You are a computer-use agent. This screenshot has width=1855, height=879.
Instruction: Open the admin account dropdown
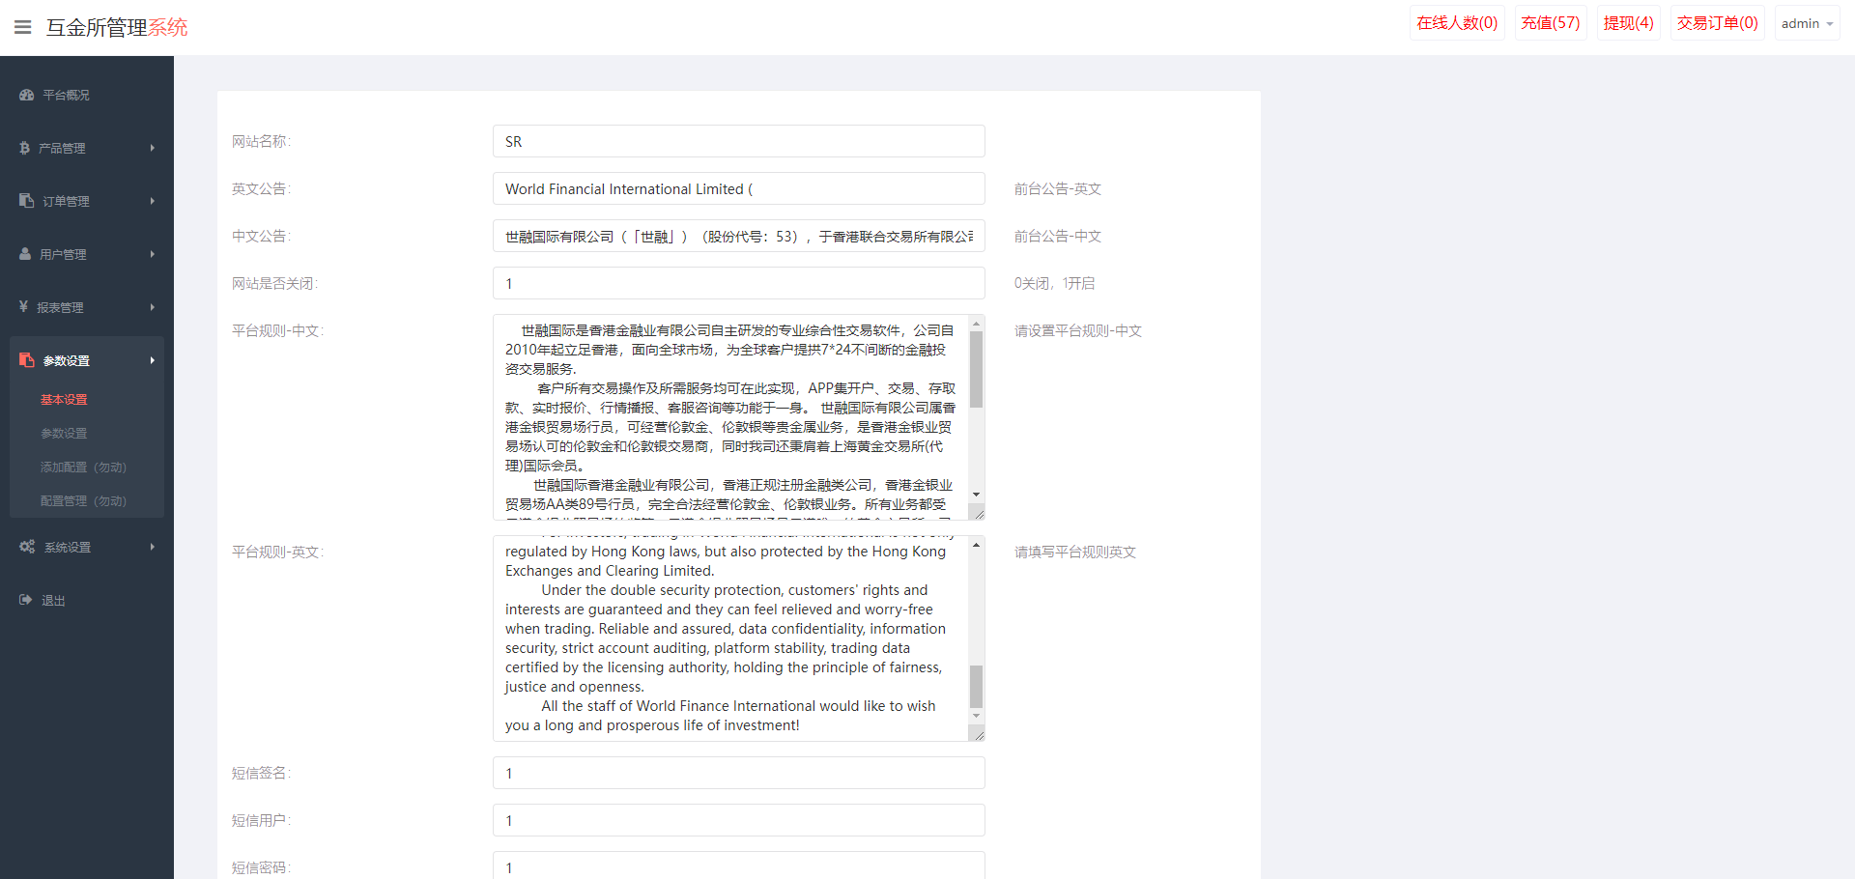coord(1806,22)
